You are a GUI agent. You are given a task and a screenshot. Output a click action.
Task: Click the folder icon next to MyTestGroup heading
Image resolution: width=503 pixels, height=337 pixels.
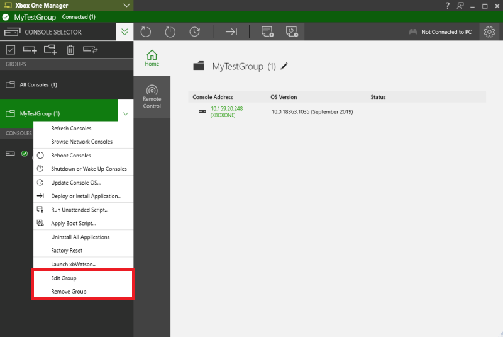199,66
